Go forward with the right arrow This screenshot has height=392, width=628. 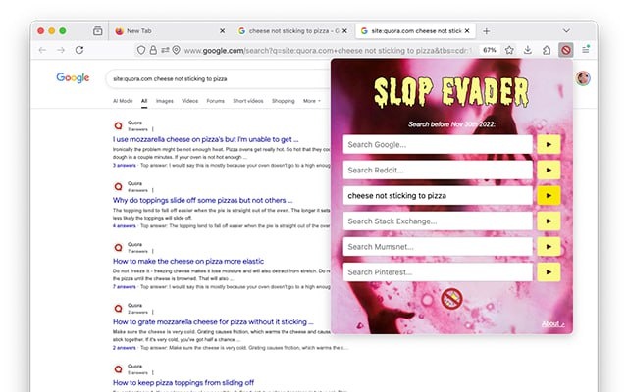[61, 50]
